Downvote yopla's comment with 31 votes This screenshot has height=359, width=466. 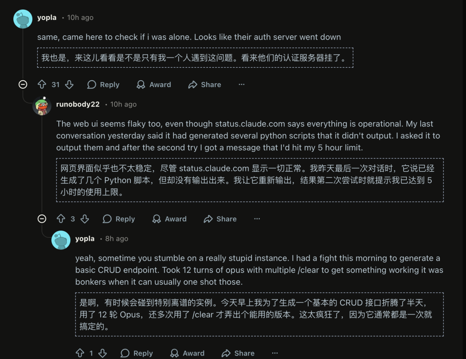pos(69,85)
